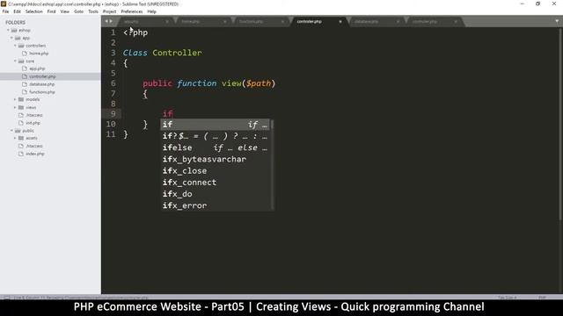Click the init.php file icon in sidebar
The height and width of the screenshot is (316, 563).
tap(21, 123)
